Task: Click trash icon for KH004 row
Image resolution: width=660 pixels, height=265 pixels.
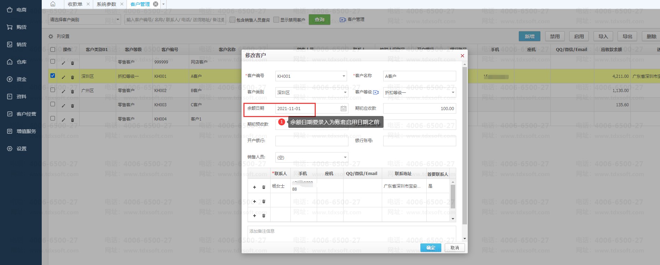Action: (x=72, y=120)
